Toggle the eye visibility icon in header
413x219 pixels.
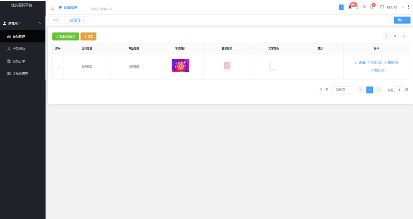tap(364, 7)
